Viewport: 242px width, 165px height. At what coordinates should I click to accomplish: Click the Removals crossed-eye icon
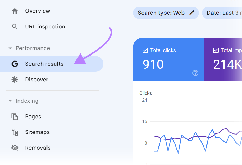pos(15,148)
